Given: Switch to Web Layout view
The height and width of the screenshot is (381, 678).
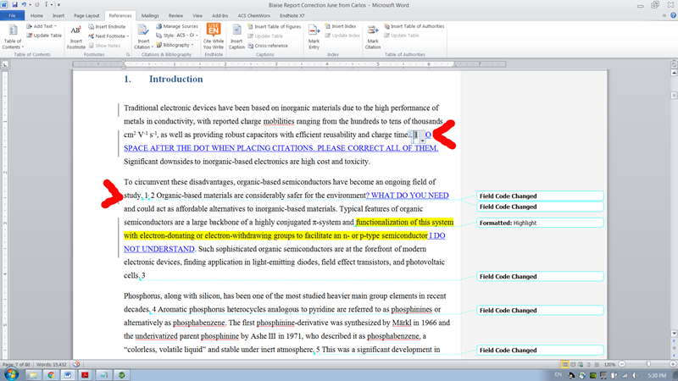Looking at the screenshot, I should click(581, 365).
